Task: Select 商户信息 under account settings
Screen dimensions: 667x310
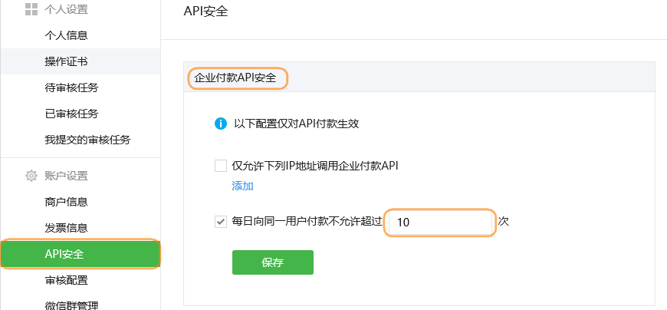Action: pos(67,201)
